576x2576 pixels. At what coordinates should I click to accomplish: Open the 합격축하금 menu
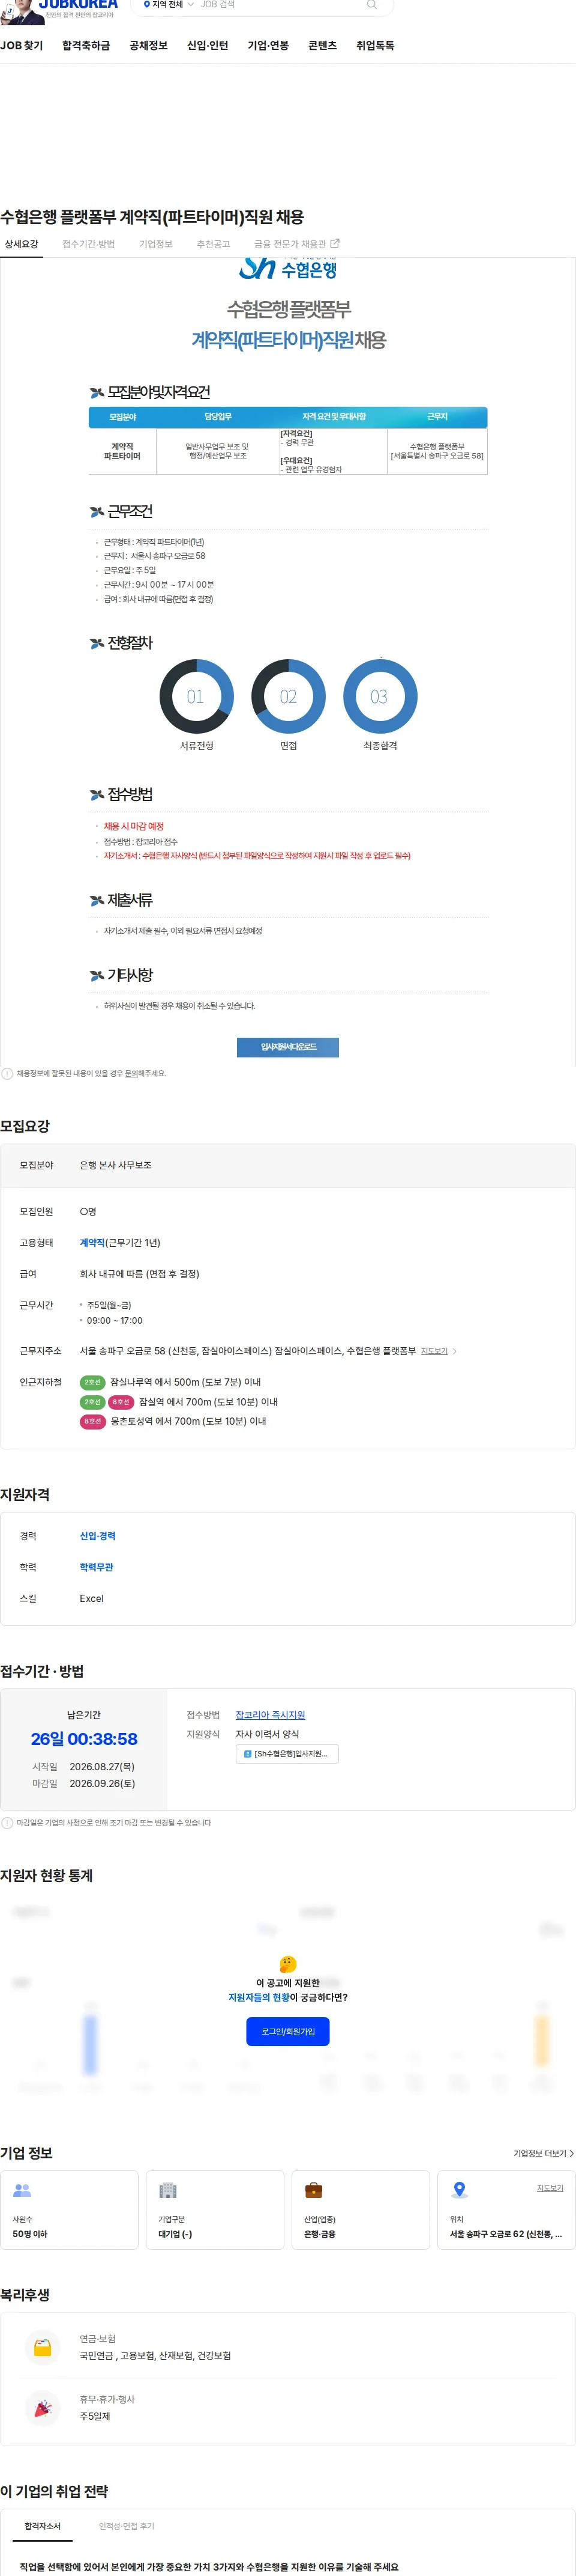pyautogui.click(x=86, y=46)
